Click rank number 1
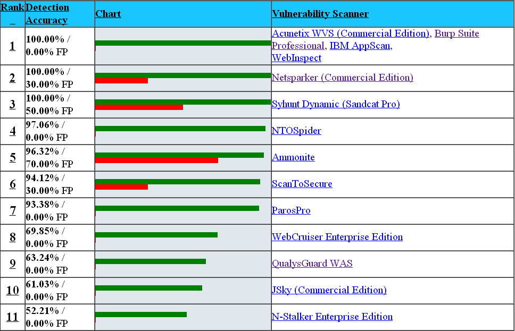This screenshot has height=331, width=515. [12, 46]
